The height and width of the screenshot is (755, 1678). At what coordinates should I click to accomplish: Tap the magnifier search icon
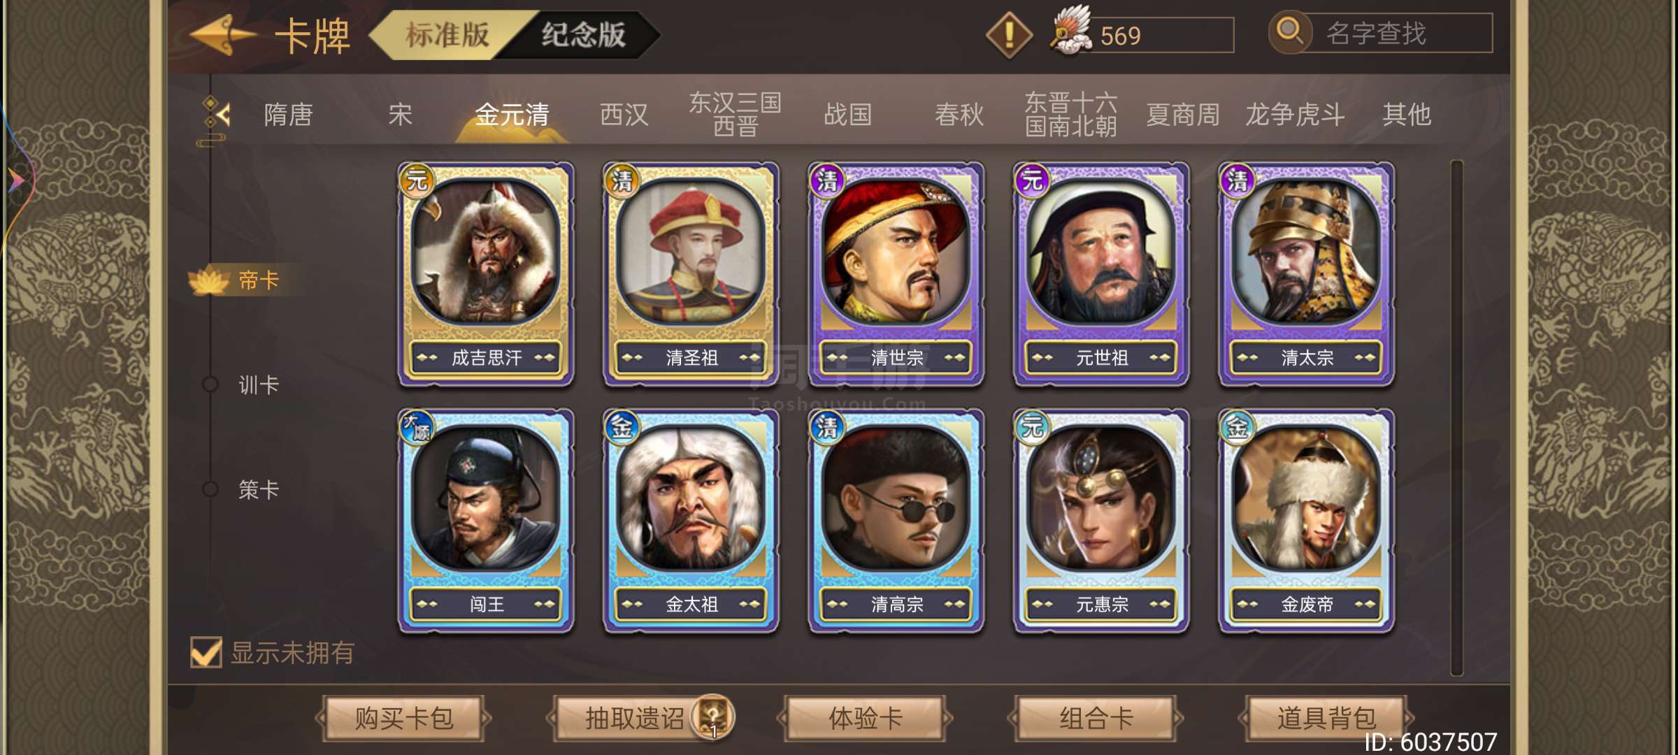pyautogui.click(x=1290, y=32)
